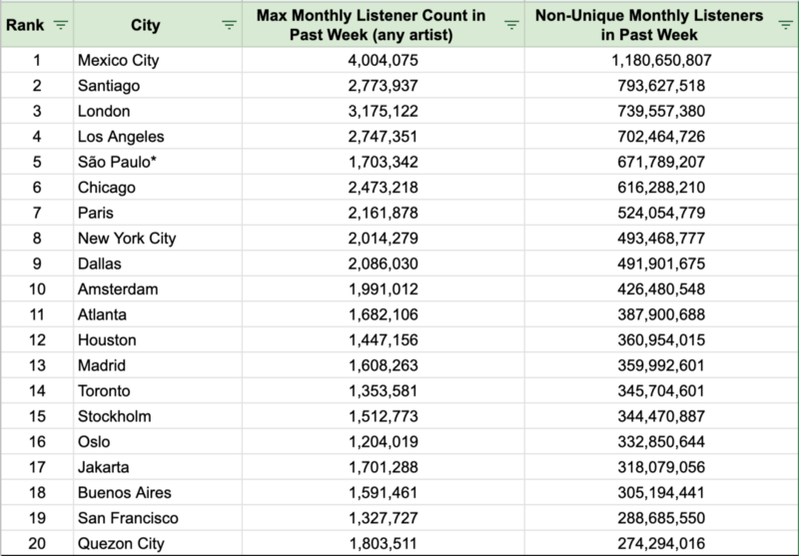Open the Max Monthly Listener Count filter icon
Image resolution: width=799 pixels, height=556 pixels.
click(x=511, y=25)
